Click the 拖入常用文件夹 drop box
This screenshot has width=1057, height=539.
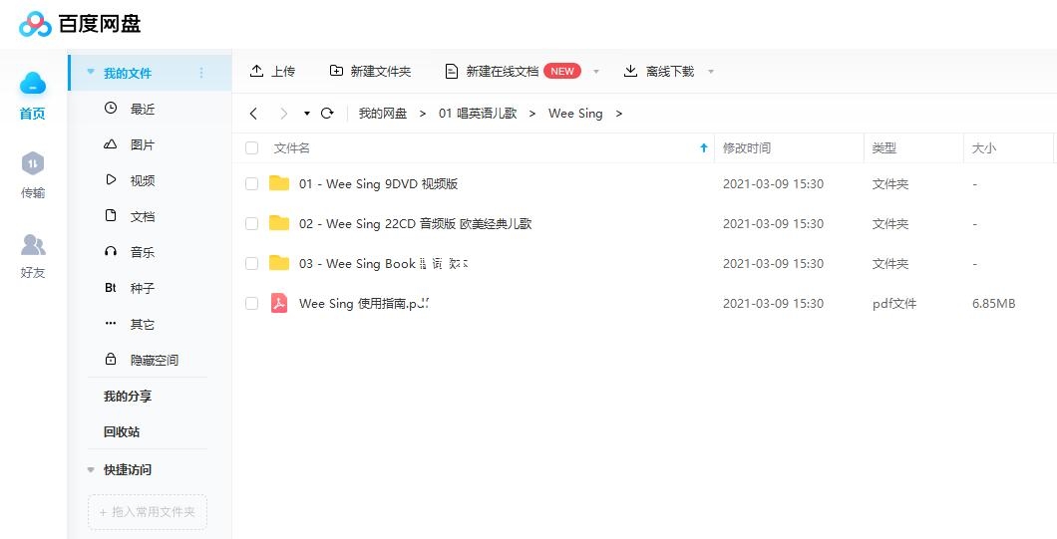point(148,512)
